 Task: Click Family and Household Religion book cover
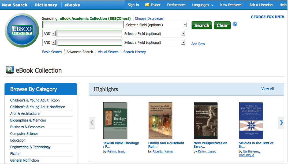160,121
